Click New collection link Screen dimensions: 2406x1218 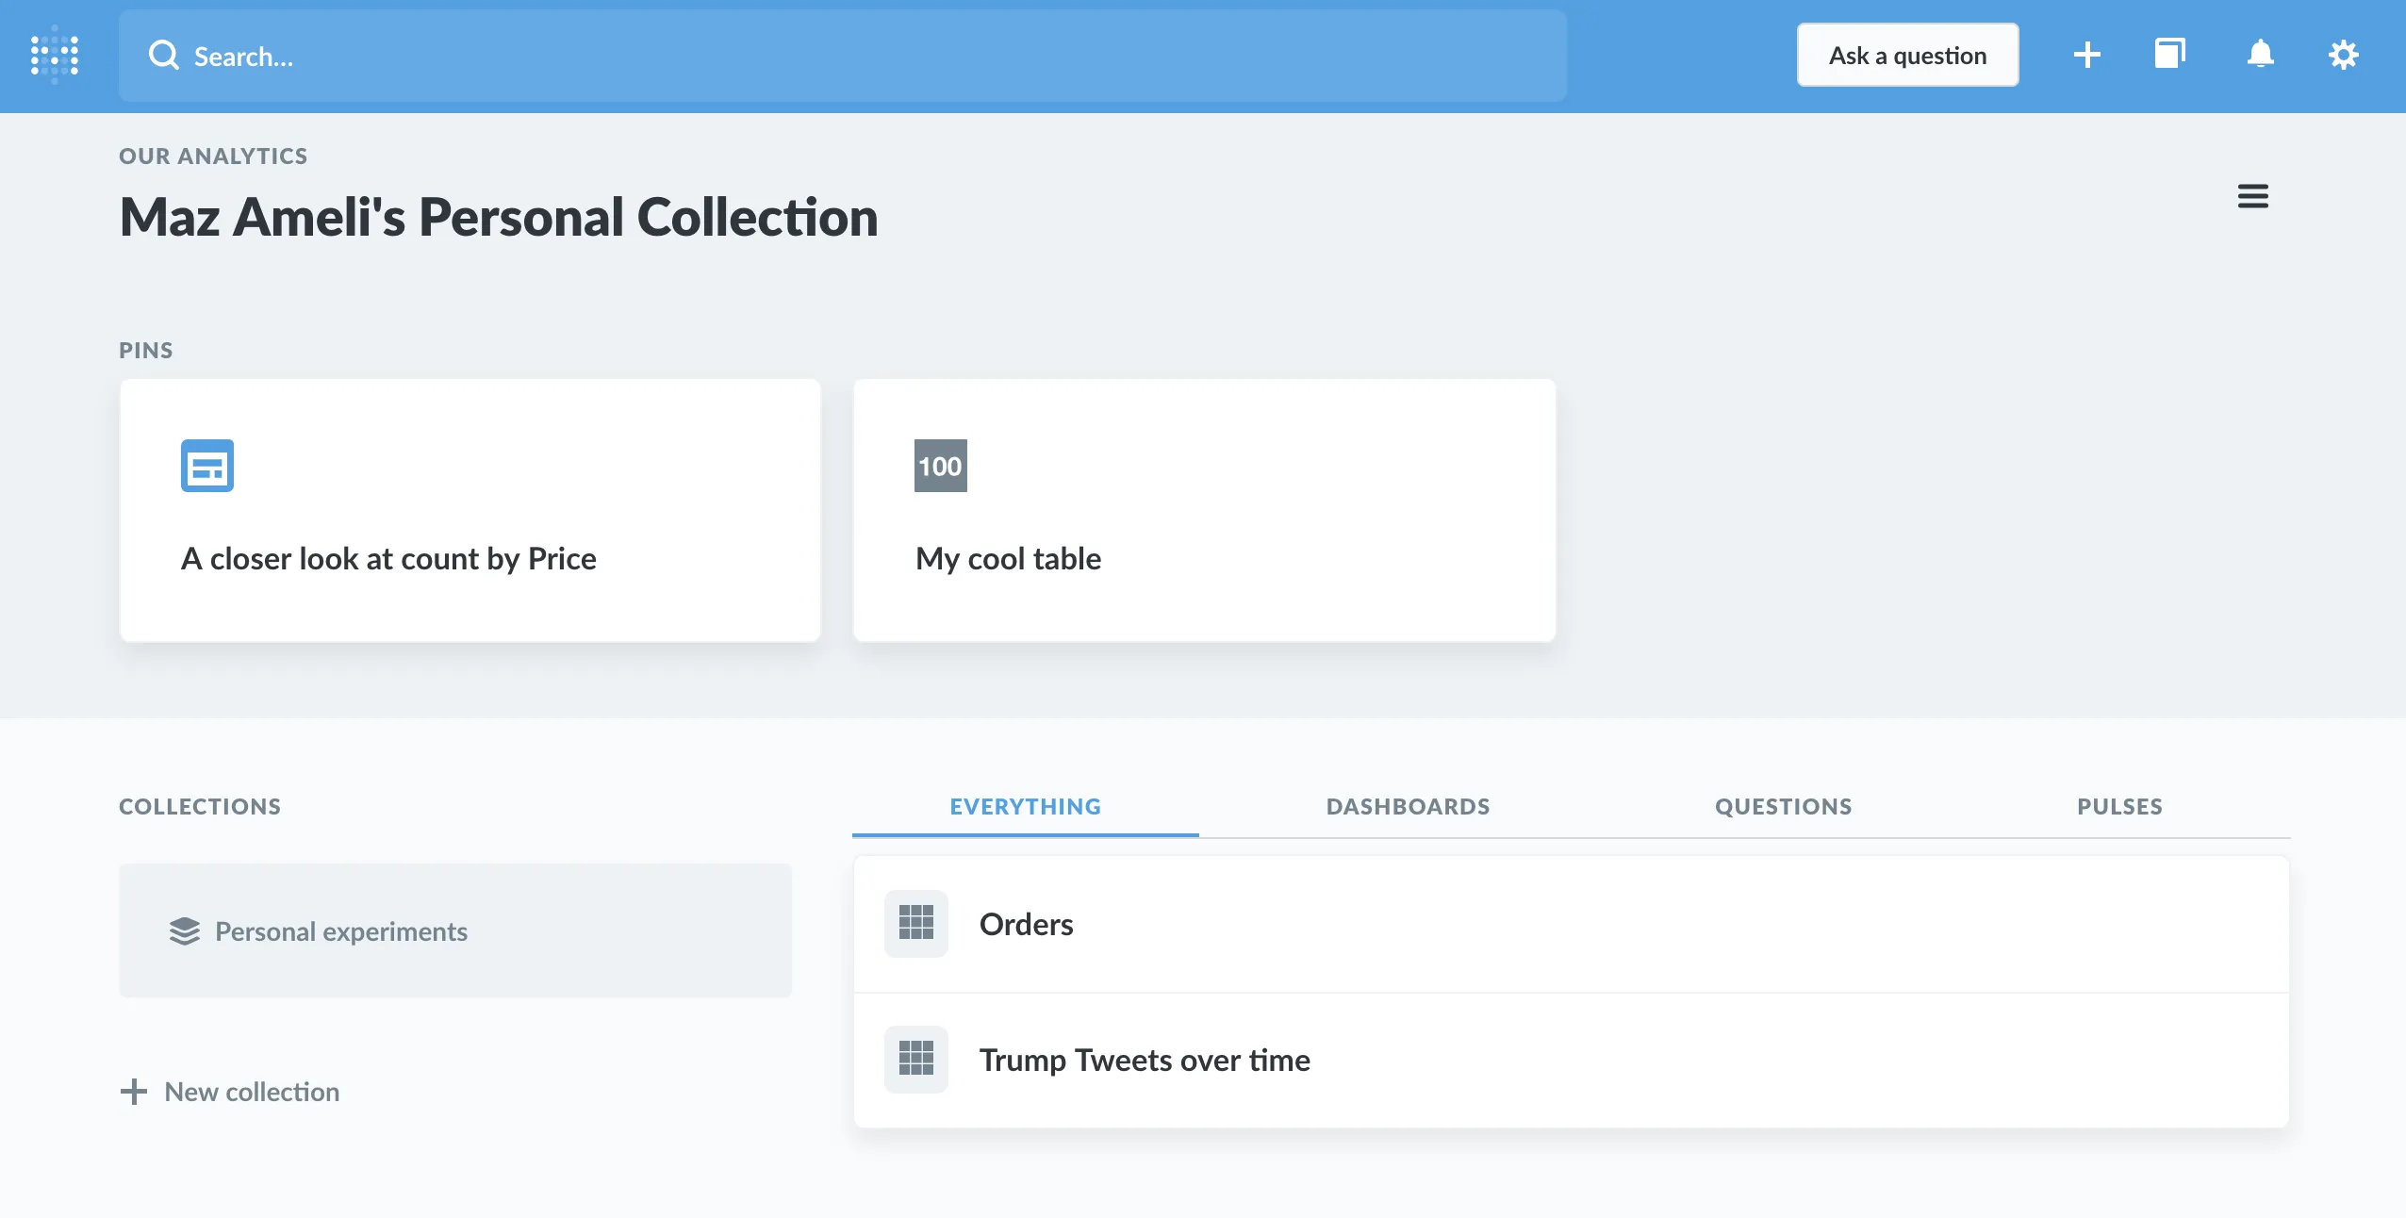230,1092
